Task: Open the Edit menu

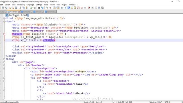Action: click(x=1, y=5)
